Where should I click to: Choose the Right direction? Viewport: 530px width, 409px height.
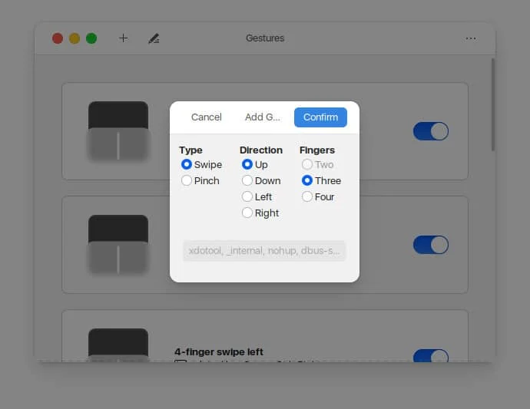coord(260,213)
